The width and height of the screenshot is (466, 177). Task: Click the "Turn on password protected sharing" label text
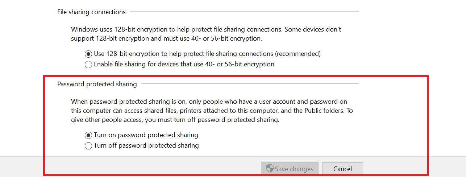point(146,135)
